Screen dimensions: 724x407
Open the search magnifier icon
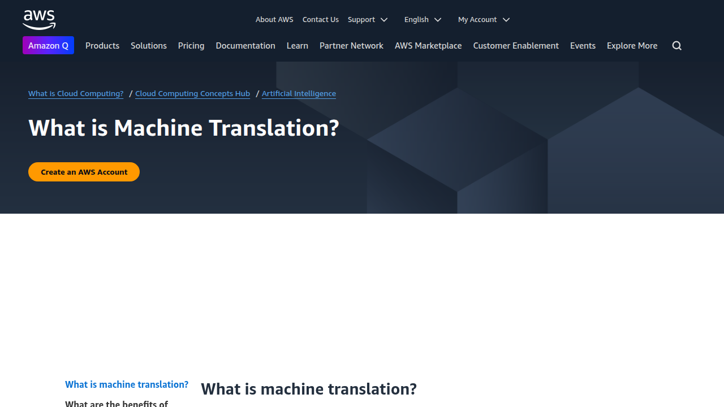tap(676, 46)
